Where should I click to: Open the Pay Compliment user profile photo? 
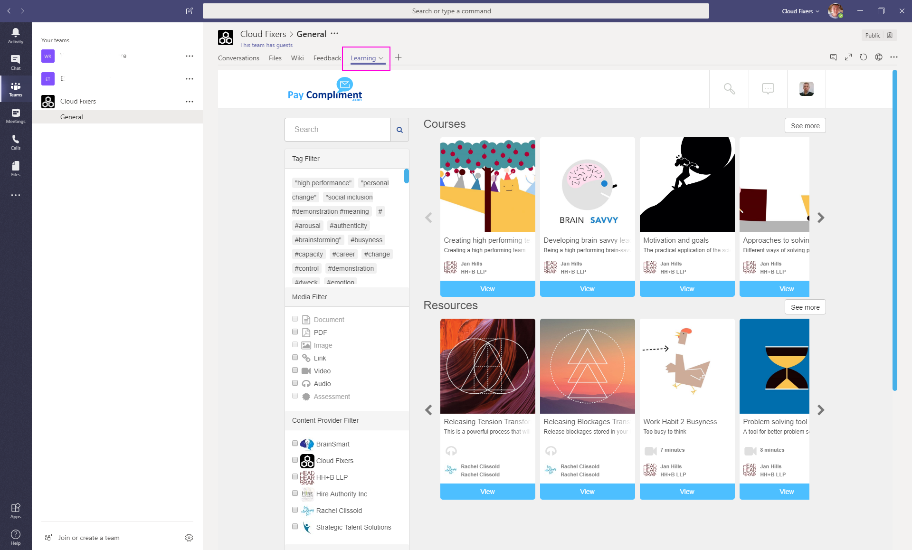[x=807, y=89]
